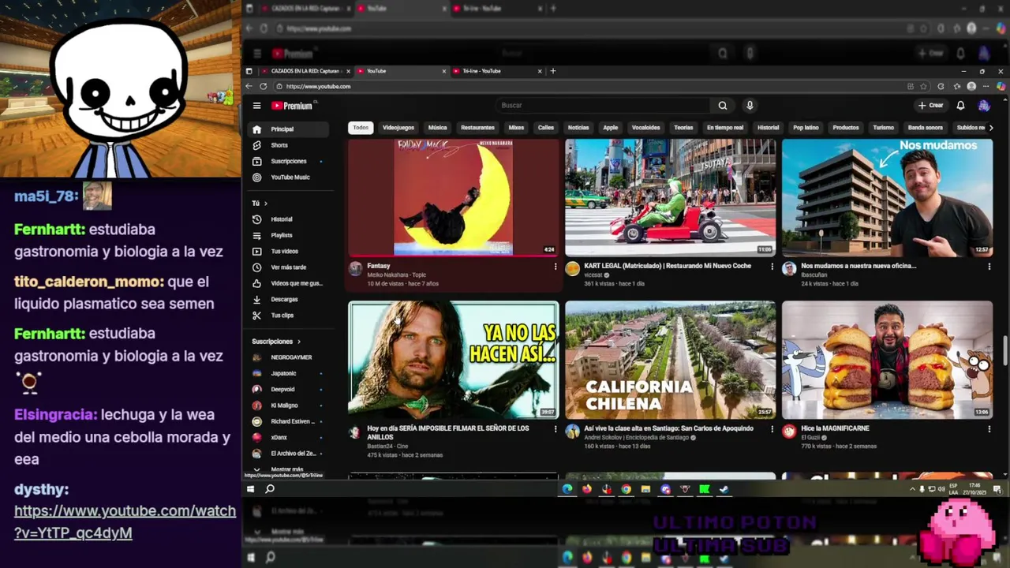Image resolution: width=1010 pixels, height=568 pixels.
Task: Open more options for Señor de los Anillos video
Action: click(555, 429)
